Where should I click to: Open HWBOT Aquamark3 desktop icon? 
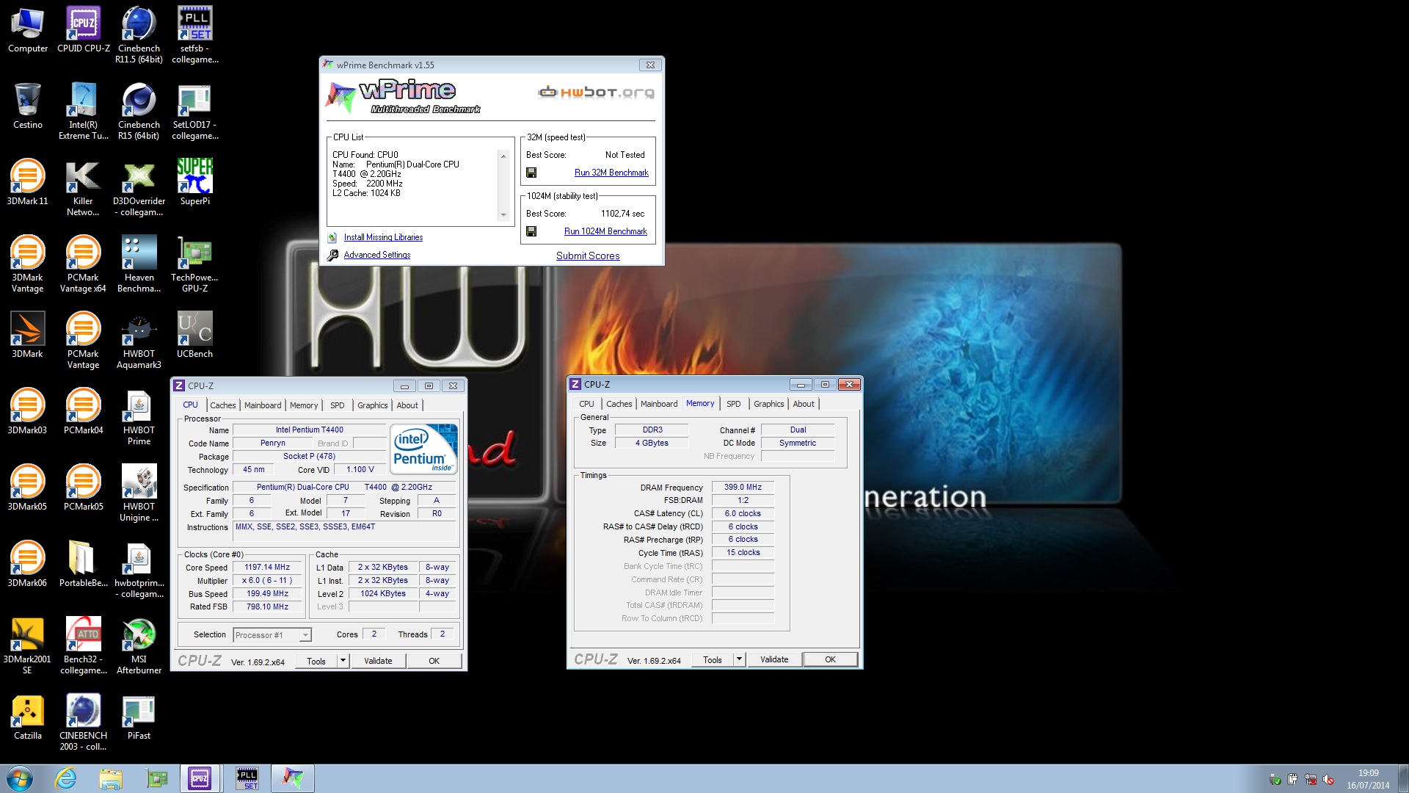point(139,340)
